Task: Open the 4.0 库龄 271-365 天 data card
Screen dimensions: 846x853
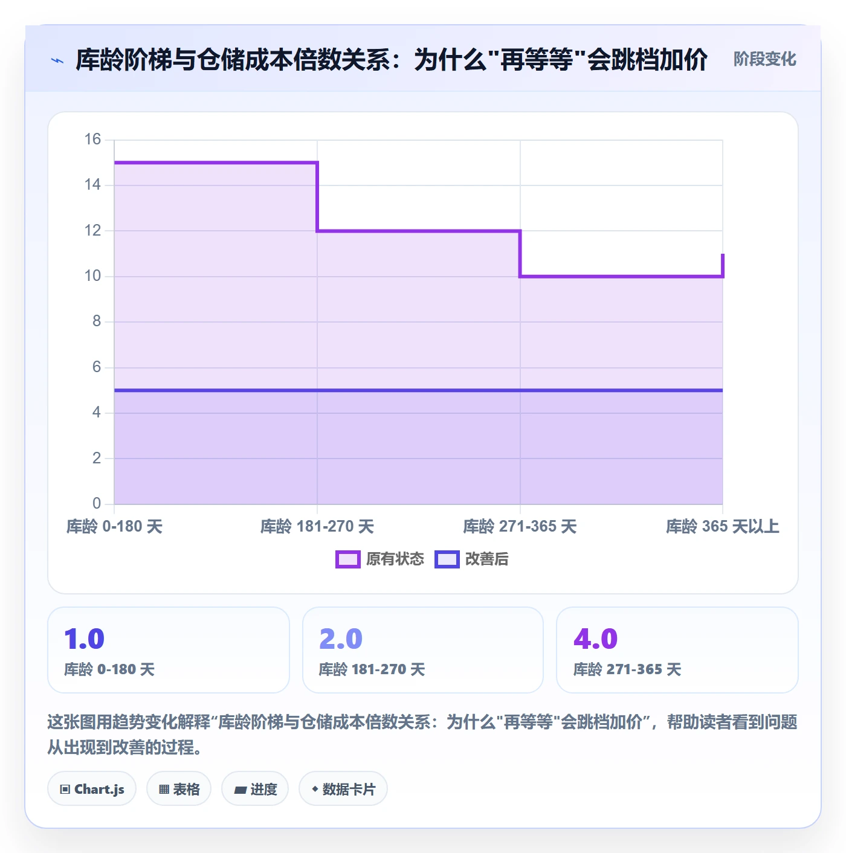Action: point(677,650)
